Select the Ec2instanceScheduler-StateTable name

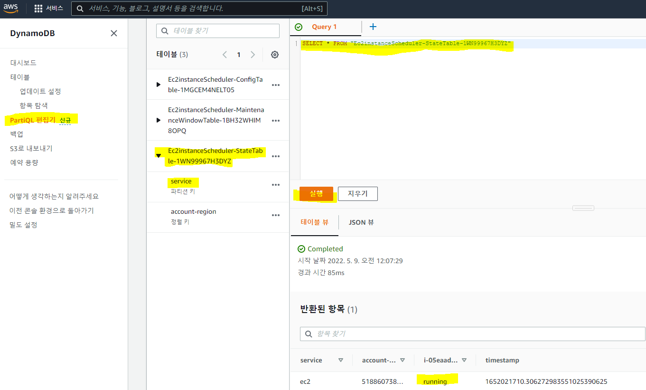tap(215, 156)
